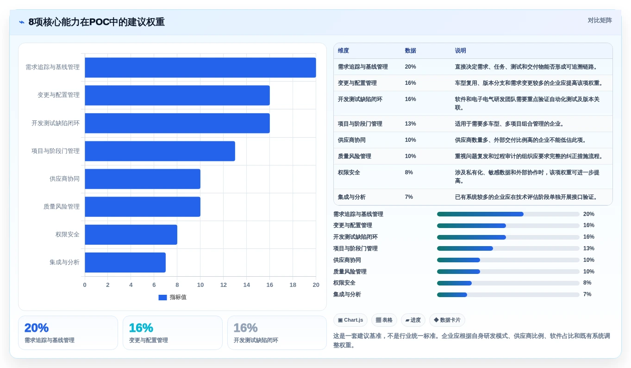Click the 集成与分析 chart bar

click(x=125, y=262)
